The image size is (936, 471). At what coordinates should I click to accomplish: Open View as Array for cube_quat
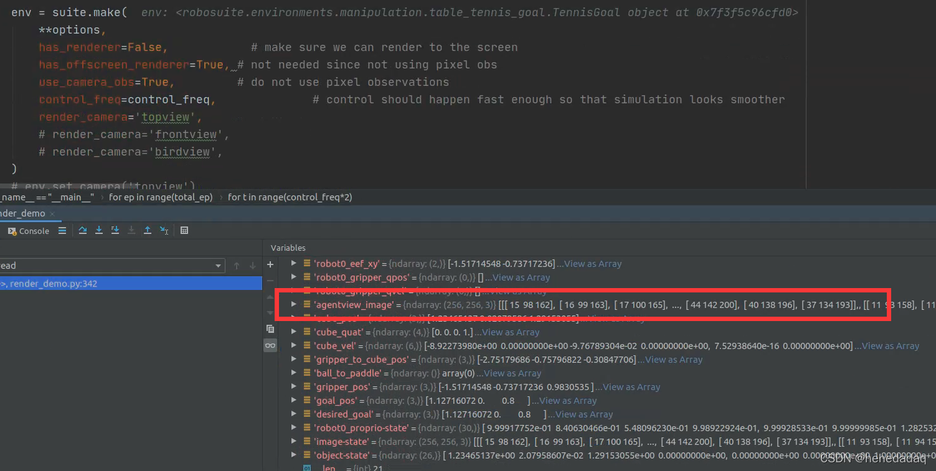click(x=511, y=332)
